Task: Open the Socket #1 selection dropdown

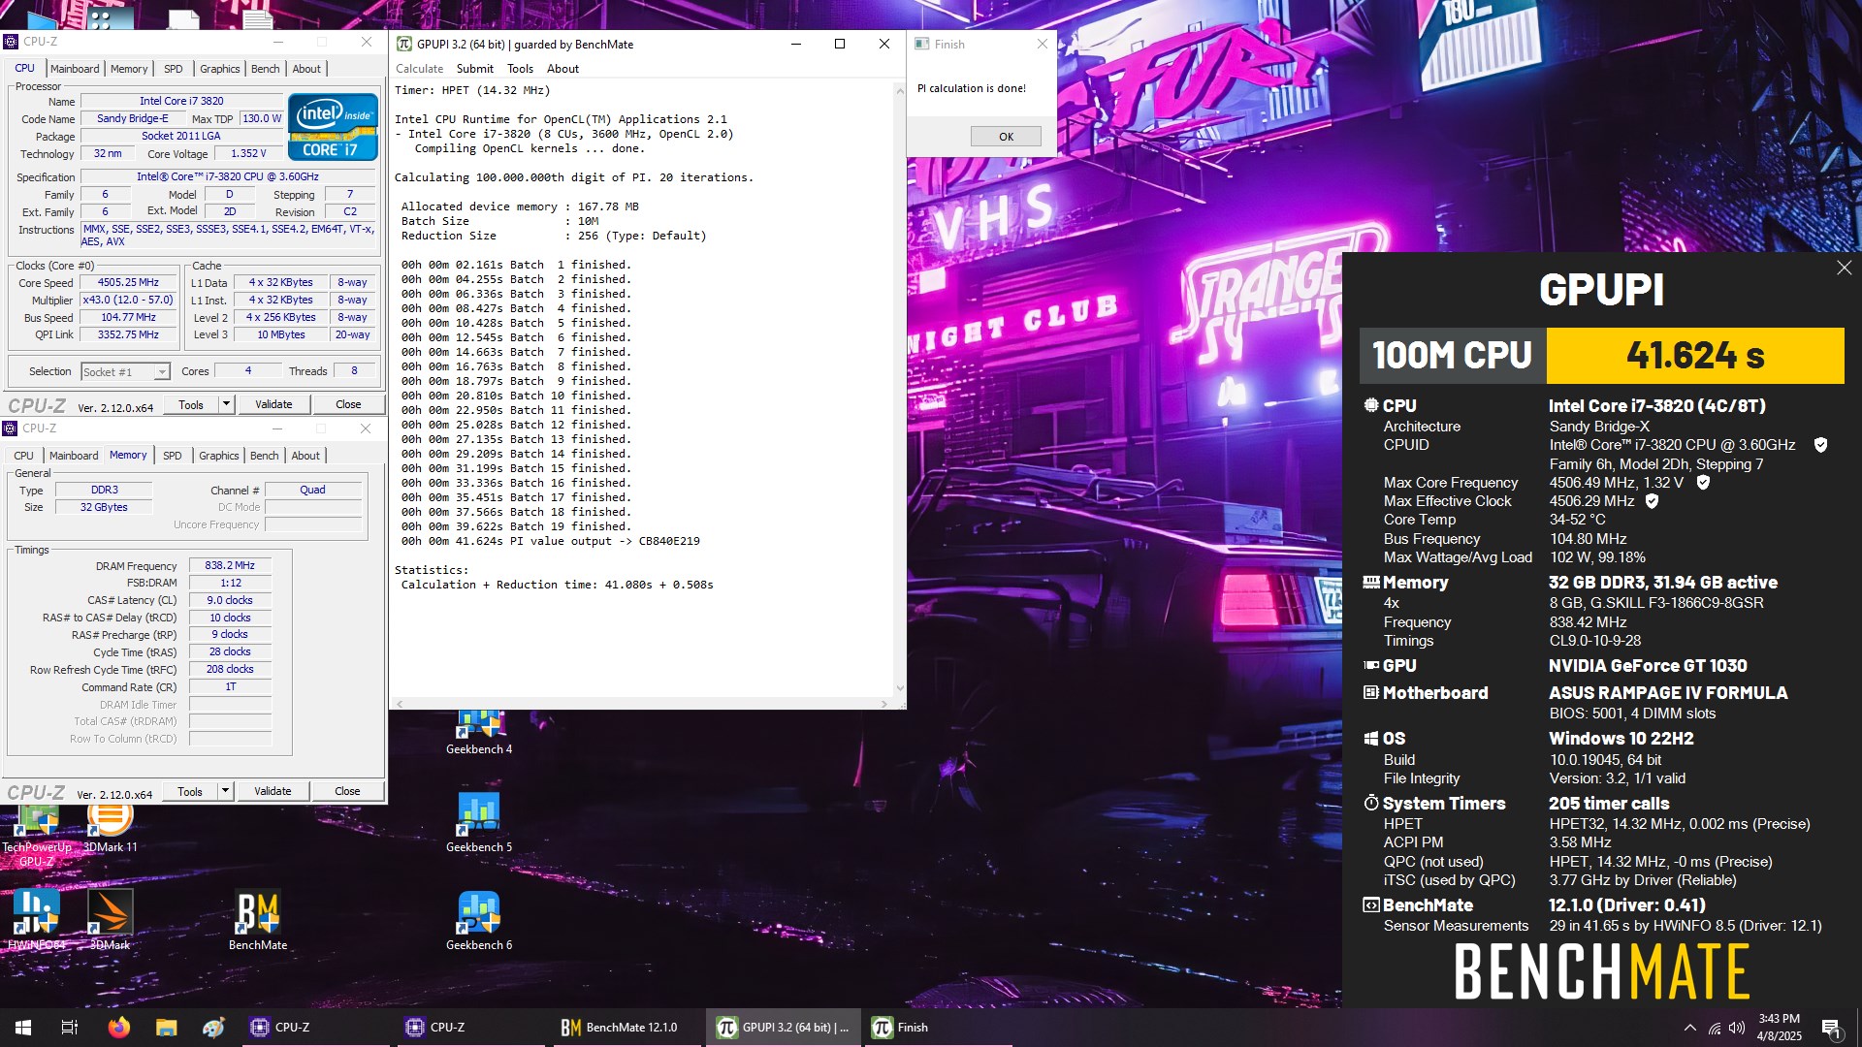Action: [125, 371]
